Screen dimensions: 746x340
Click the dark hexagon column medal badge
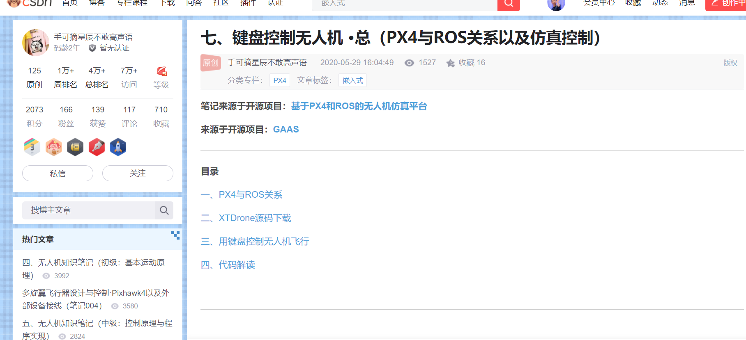(75, 147)
